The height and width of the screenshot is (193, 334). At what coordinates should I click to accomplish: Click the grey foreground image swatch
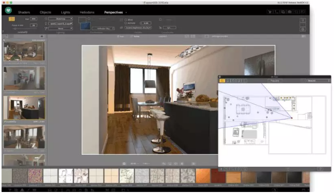click(x=82, y=20)
